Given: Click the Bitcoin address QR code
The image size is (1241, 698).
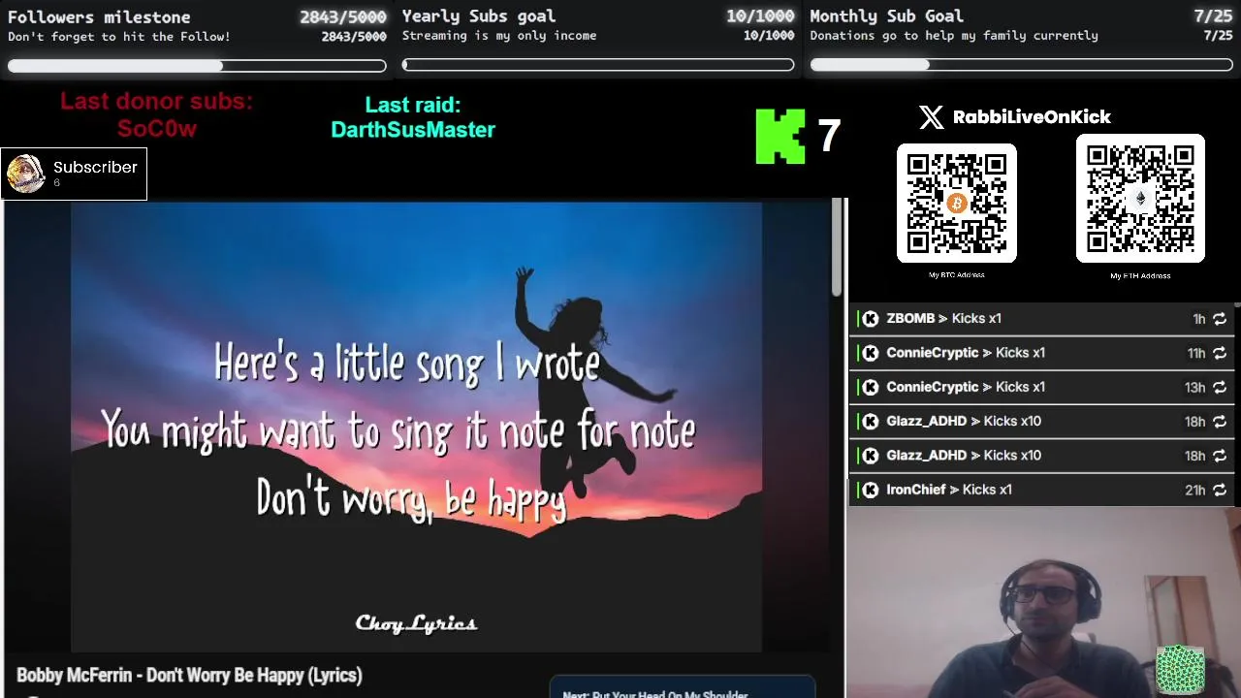Looking at the screenshot, I should [x=957, y=203].
